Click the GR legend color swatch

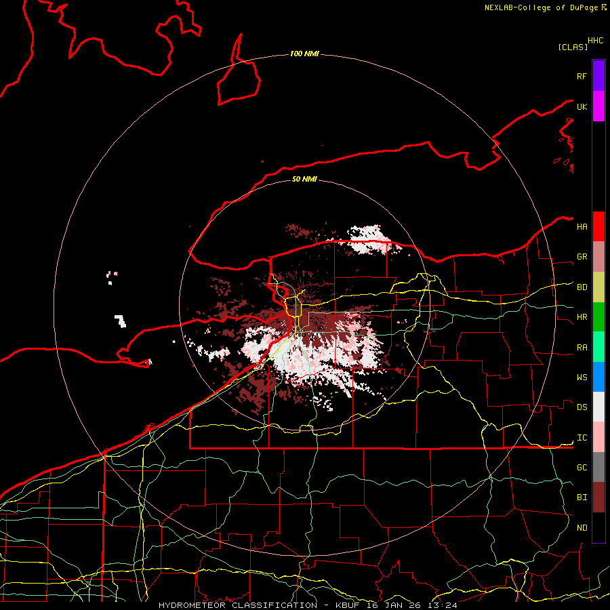coord(598,257)
